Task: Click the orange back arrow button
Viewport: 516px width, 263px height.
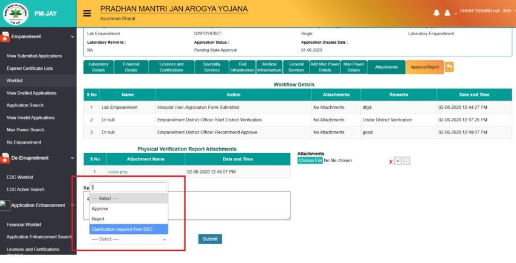Action: pyautogui.click(x=449, y=67)
